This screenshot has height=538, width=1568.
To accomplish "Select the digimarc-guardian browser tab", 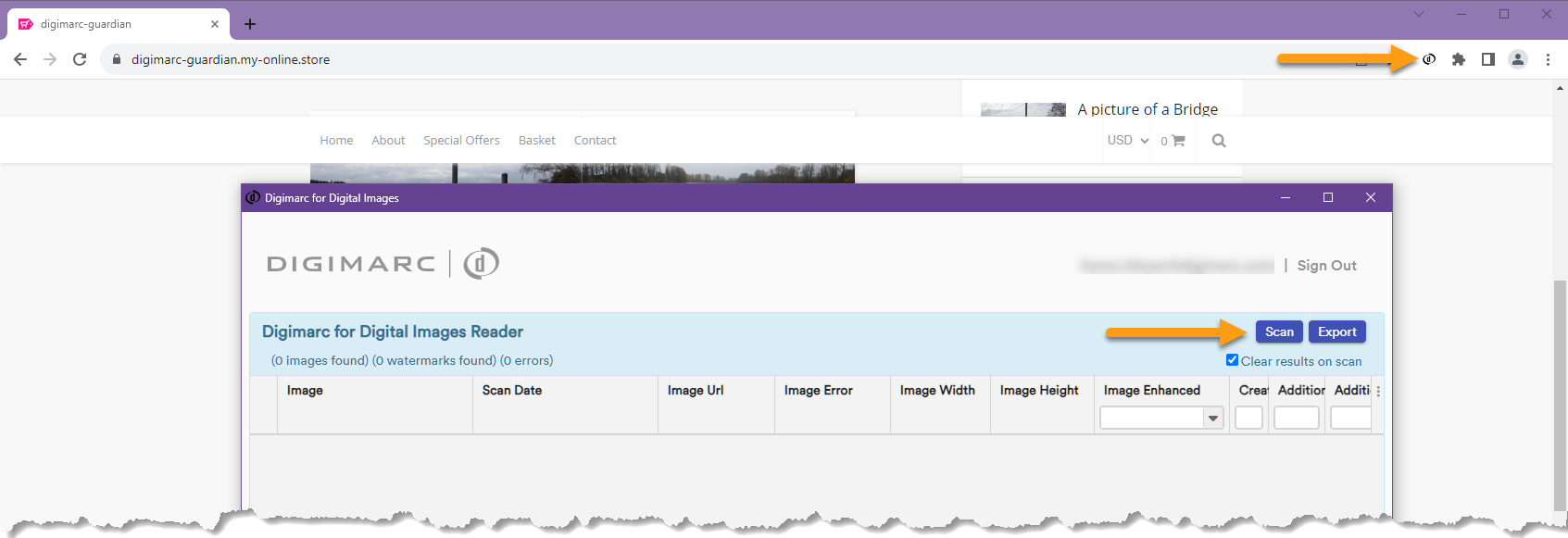I will click(x=118, y=24).
